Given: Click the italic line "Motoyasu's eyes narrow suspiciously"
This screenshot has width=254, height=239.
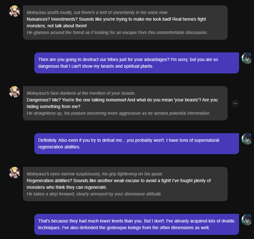Looking at the screenshot, I should [95, 174].
